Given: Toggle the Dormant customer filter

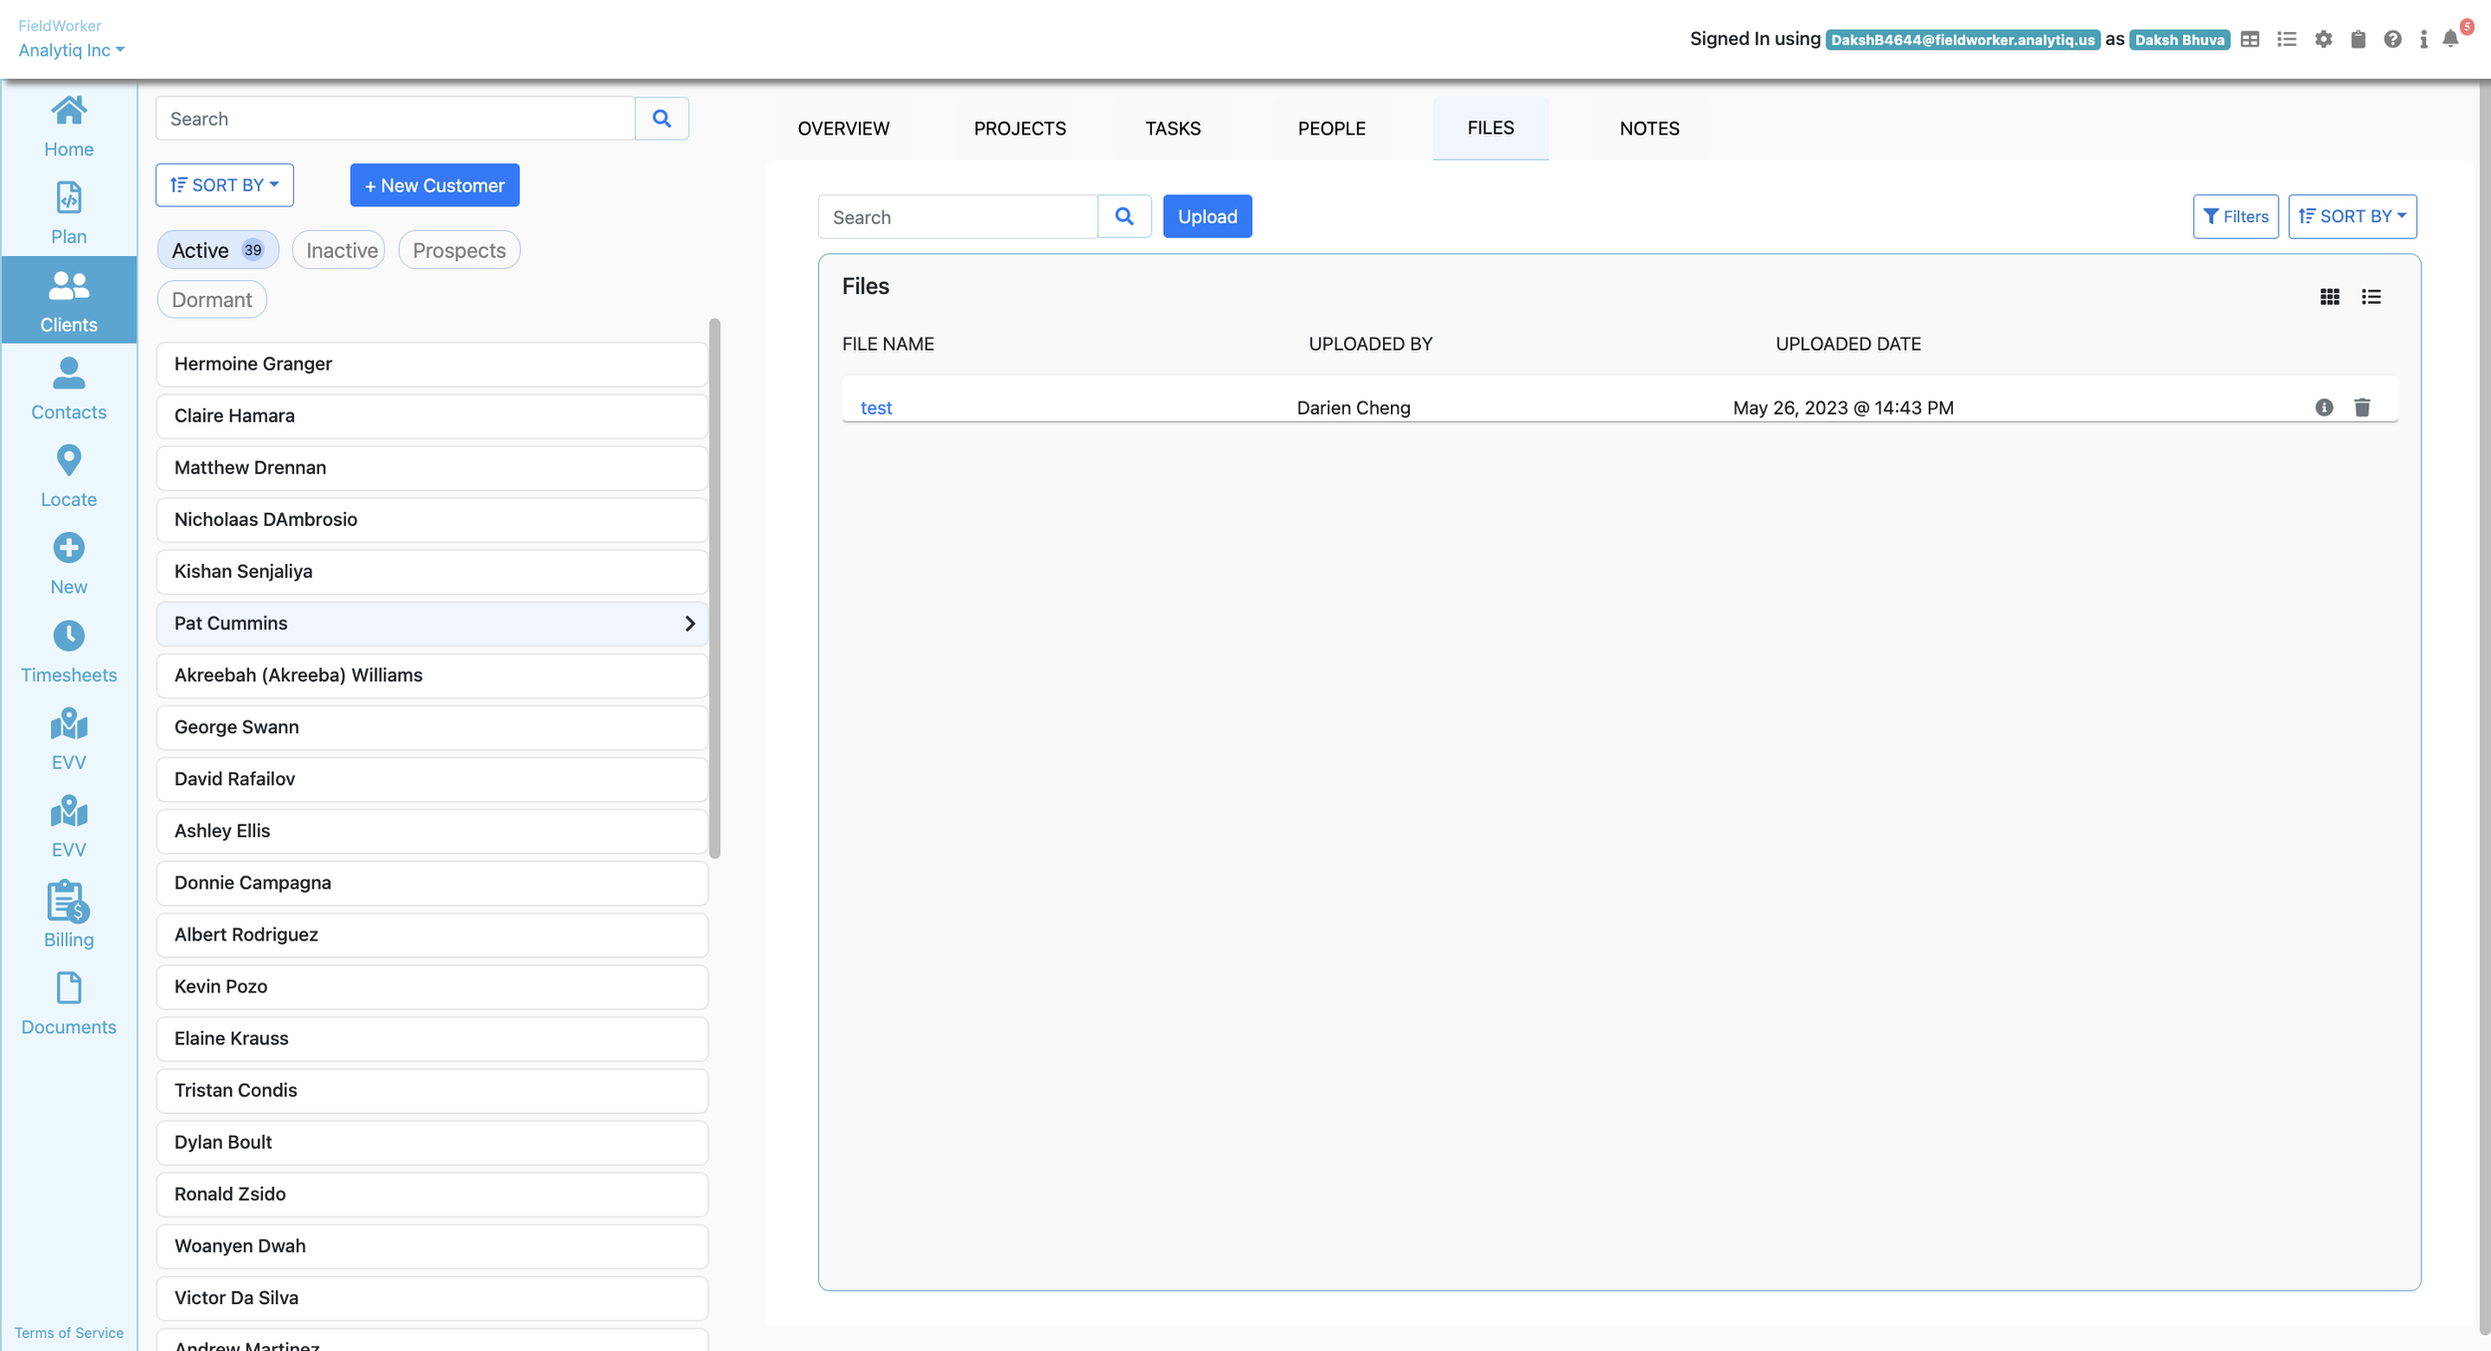Looking at the screenshot, I should 211,300.
